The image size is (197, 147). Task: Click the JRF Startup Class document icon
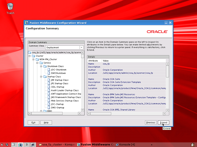pyautogui.click(x=49, y=80)
